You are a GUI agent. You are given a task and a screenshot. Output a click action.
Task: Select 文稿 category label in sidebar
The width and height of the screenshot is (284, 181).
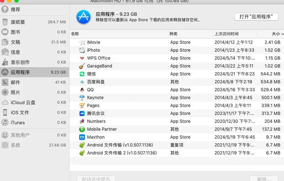click(x=15, y=42)
